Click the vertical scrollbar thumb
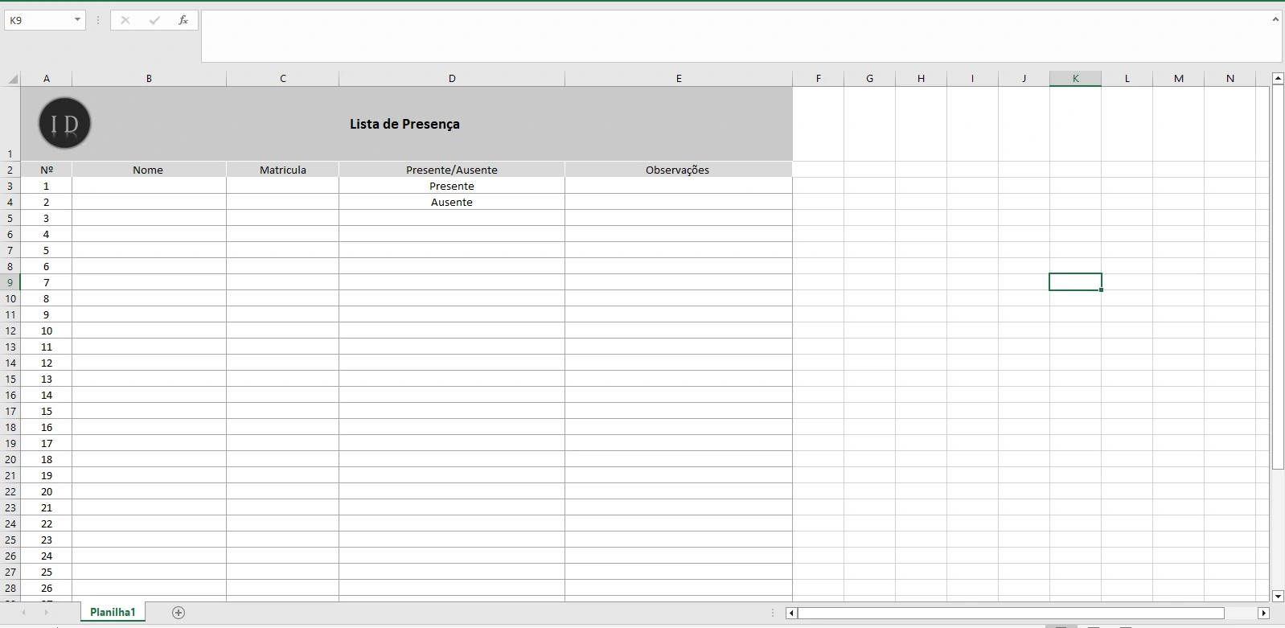The height and width of the screenshot is (628, 1285). coord(1278,273)
